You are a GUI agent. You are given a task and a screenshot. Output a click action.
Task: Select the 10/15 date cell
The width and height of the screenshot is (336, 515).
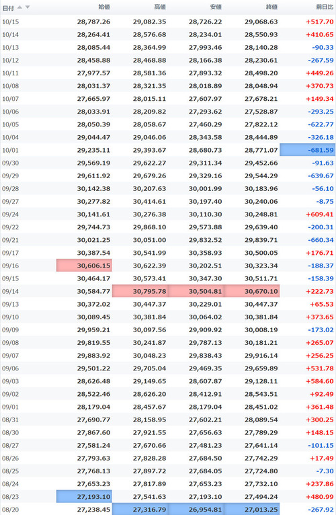(11, 22)
